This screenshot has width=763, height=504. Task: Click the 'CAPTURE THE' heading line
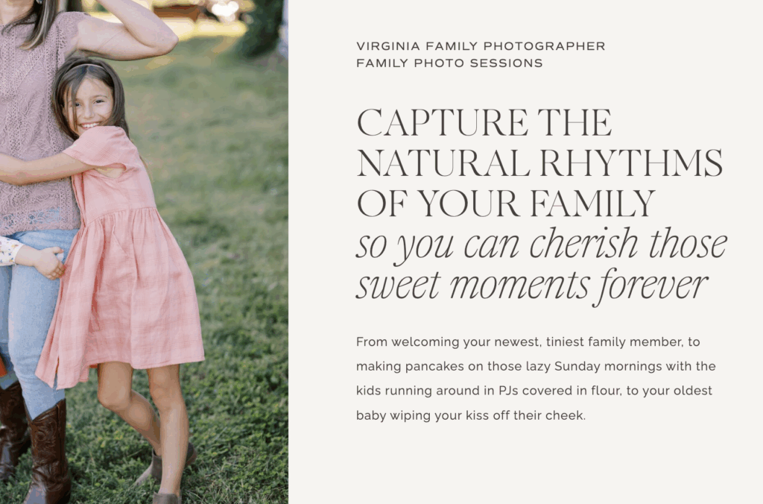[x=484, y=122]
